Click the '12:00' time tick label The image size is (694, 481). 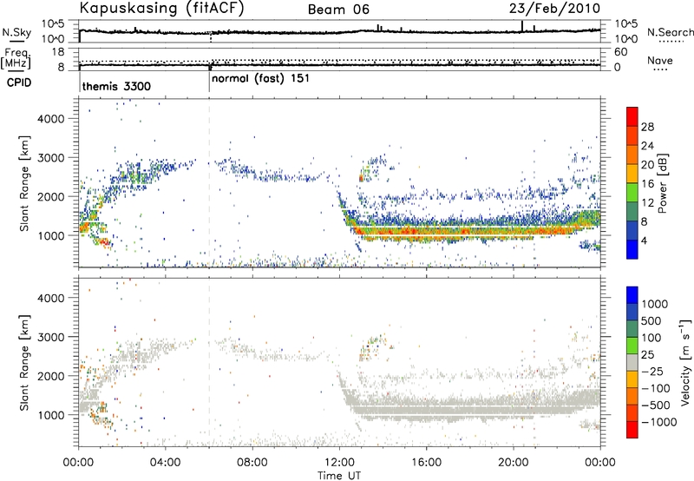(x=339, y=463)
